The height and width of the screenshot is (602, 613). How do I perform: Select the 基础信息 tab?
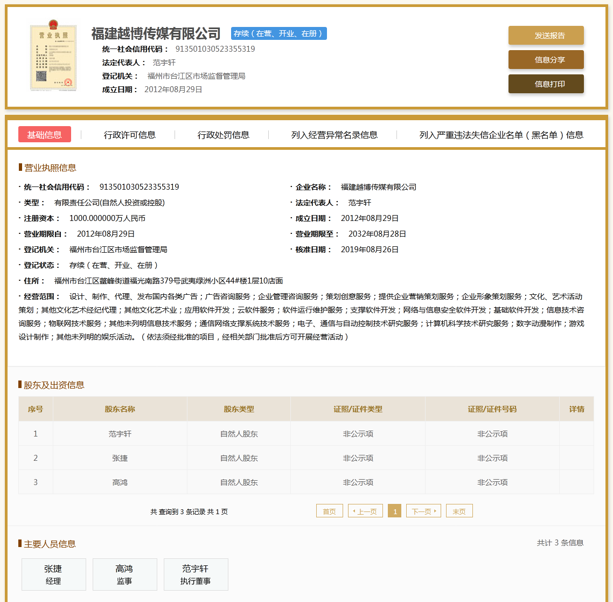tap(45, 135)
